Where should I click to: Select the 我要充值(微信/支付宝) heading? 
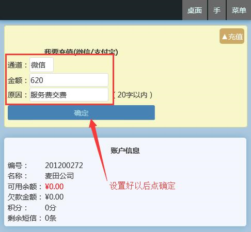pos(81,52)
